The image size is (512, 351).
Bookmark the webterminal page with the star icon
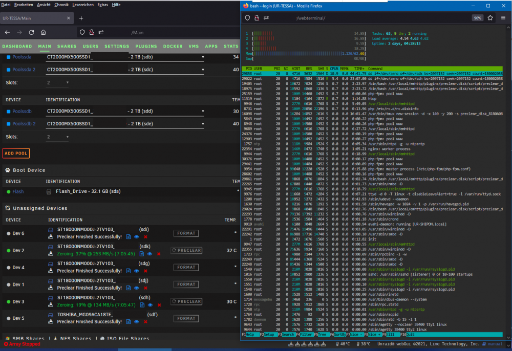click(x=490, y=18)
